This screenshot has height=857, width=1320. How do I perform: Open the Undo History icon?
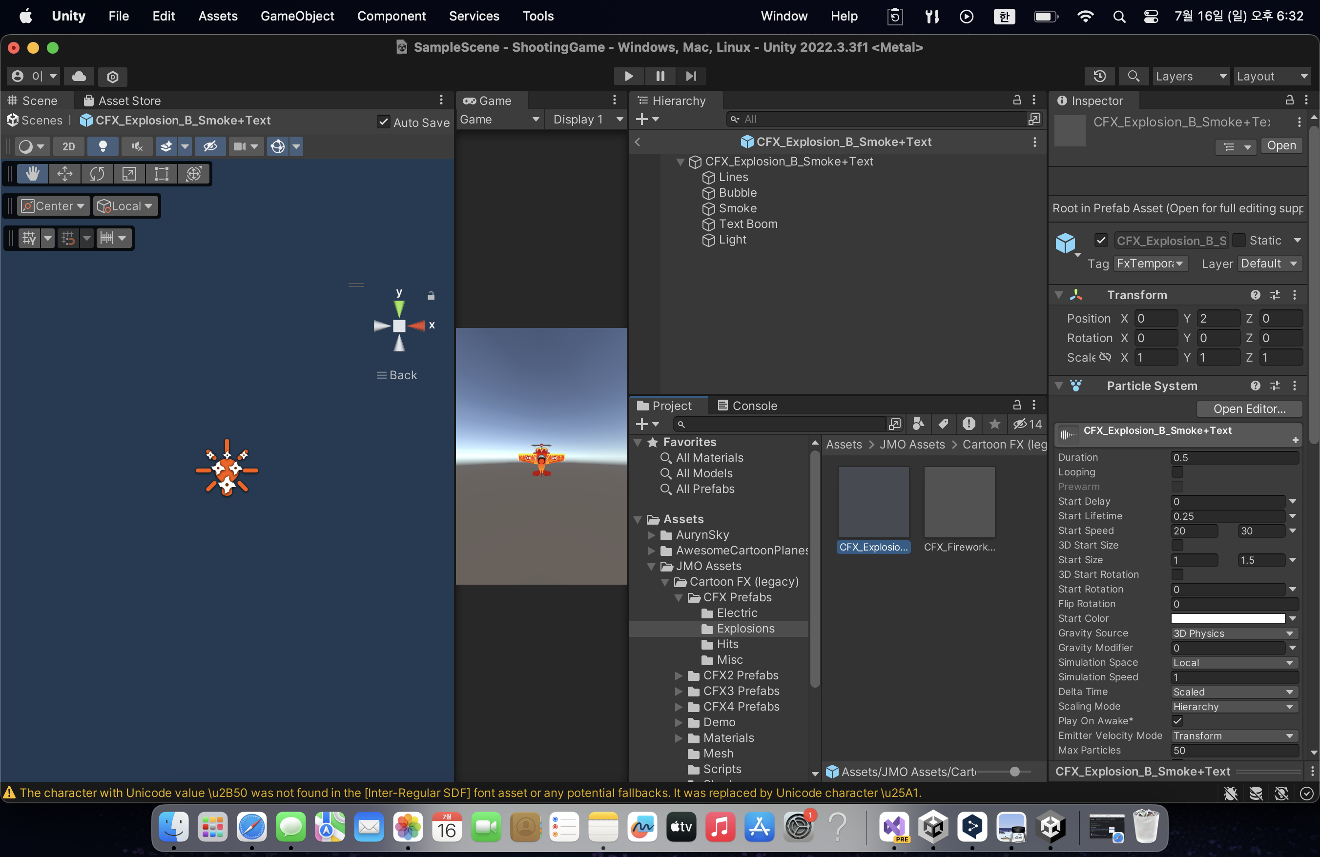pos(1100,76)
